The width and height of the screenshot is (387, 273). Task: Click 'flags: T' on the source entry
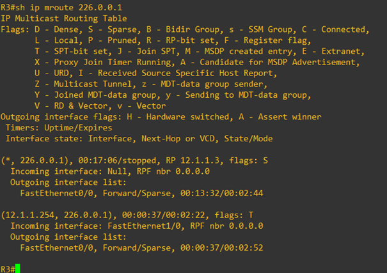click(x=234, y=215)
